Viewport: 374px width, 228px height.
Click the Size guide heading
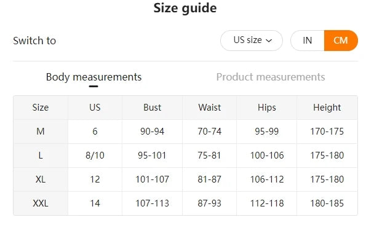tap(185, 9)
